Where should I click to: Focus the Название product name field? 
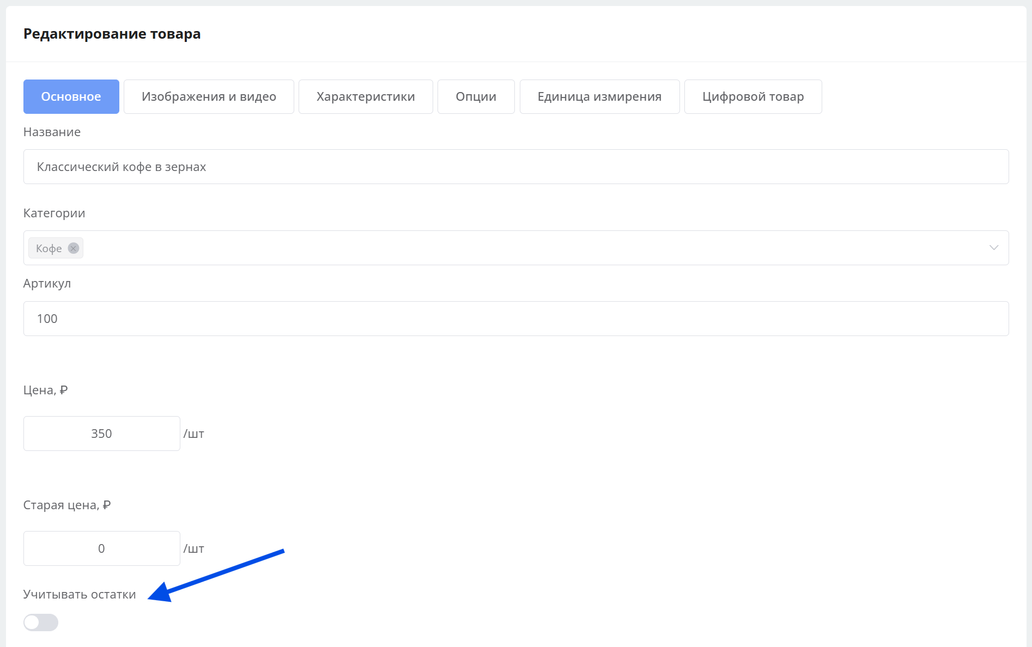click(515, 167)
